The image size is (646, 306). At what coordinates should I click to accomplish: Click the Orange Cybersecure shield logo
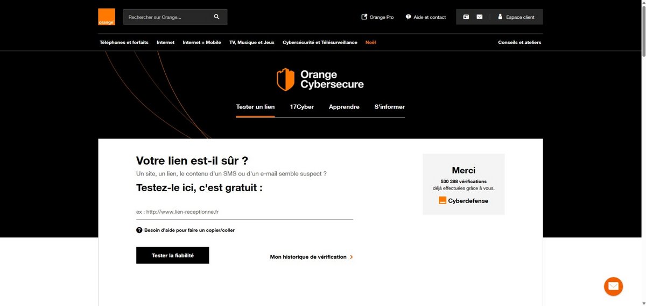pyautogui.click(x=285, y=79)
